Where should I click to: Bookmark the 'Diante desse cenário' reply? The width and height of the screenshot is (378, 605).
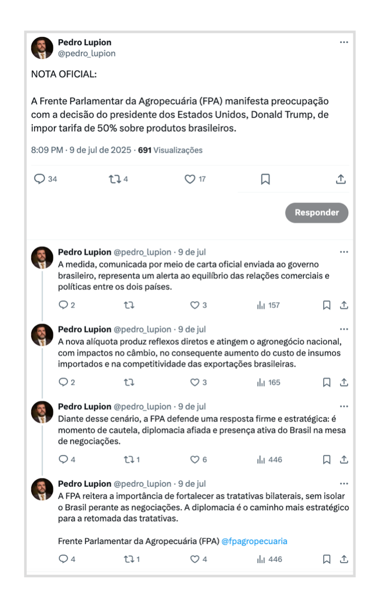point(327,460)
